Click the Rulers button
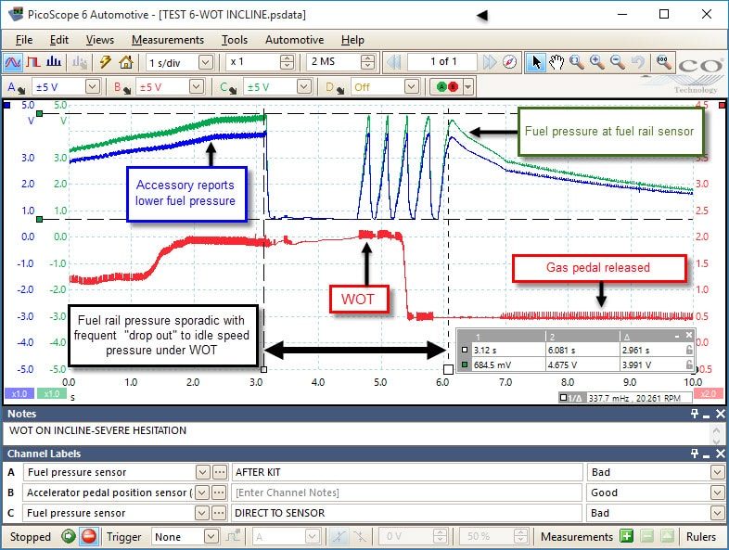 pos(700,537)
